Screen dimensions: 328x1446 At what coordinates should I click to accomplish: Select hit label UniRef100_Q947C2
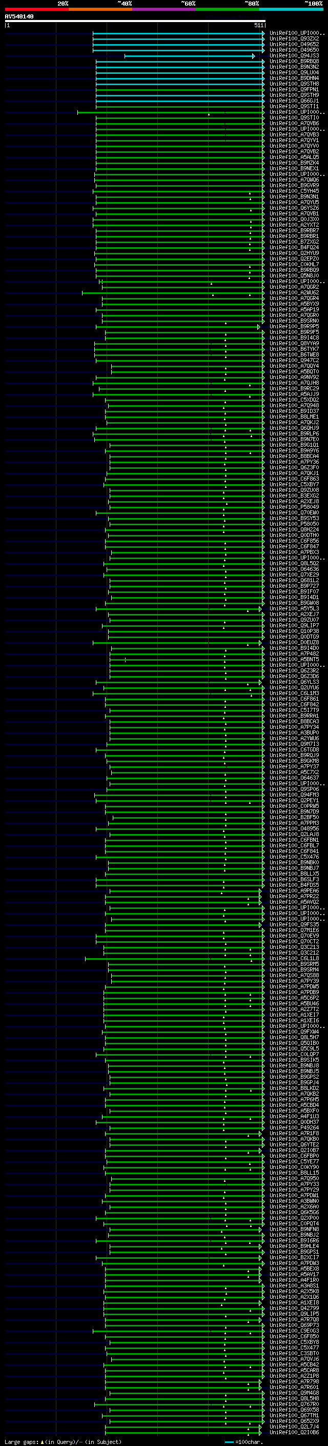(x=294, y=361)
